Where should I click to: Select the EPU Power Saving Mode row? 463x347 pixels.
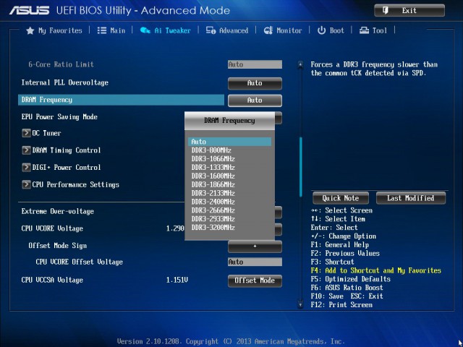tap(59, 117)
